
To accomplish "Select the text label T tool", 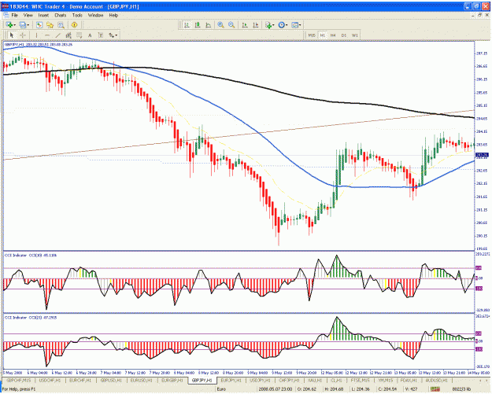I will pyautogui.click(x=101, y=35).
